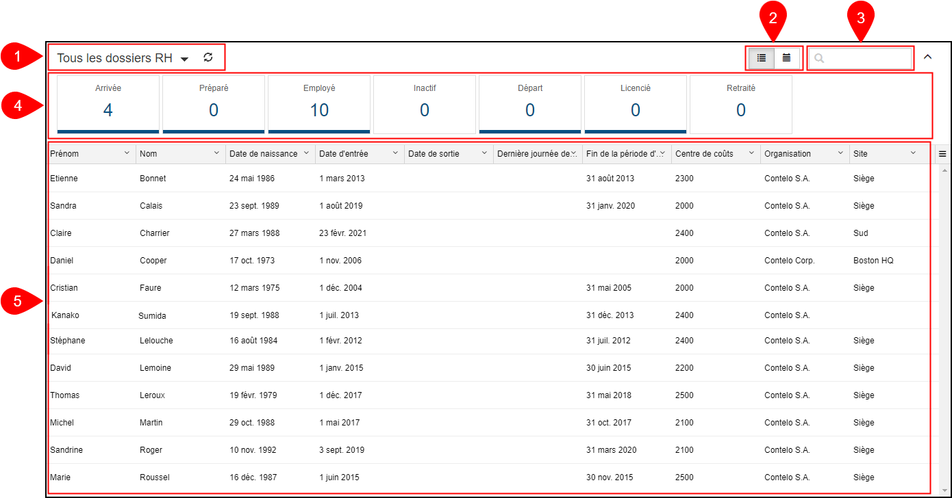Image resolution: width=952 pixels, height=498 pixels.
Task: Open the Date d'entrée column menu arrow
Action: pos(395,153)
